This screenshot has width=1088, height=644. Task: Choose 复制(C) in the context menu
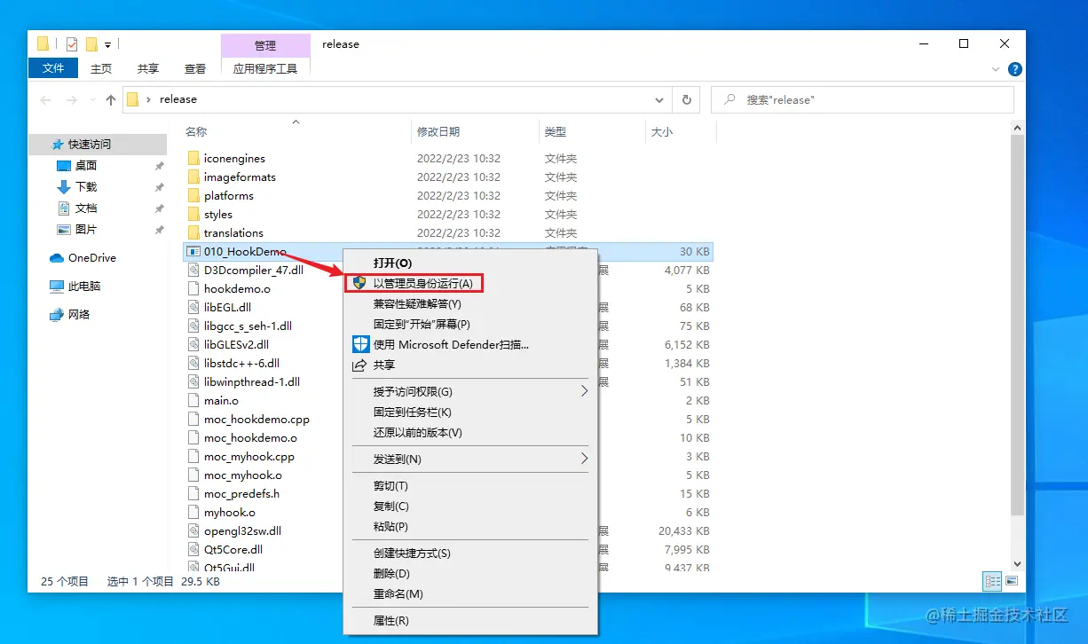[x=470, y=507]
